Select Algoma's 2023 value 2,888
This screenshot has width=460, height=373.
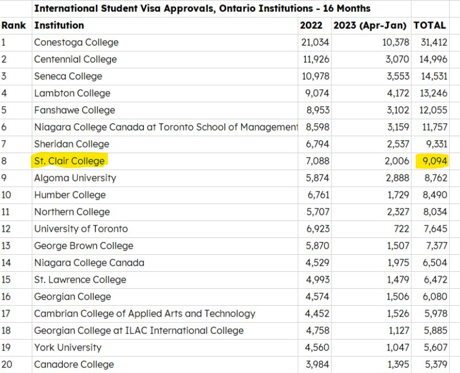click(x=371, y=178)
